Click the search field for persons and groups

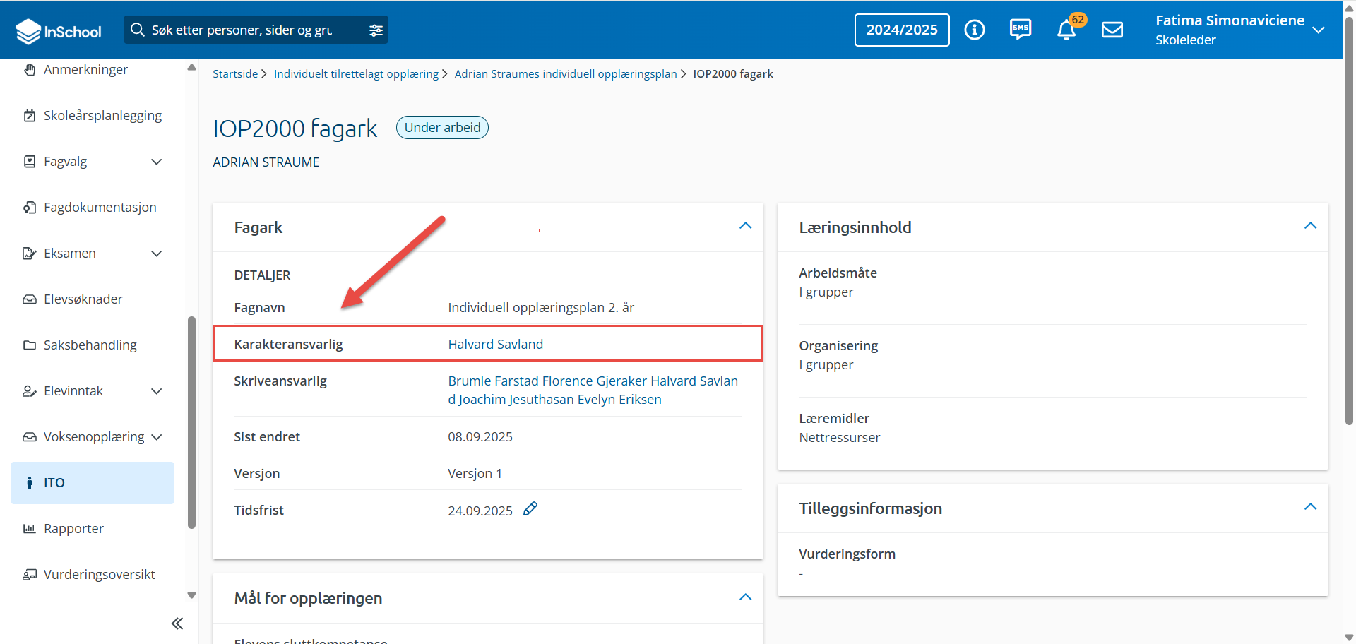coord(254,30)
